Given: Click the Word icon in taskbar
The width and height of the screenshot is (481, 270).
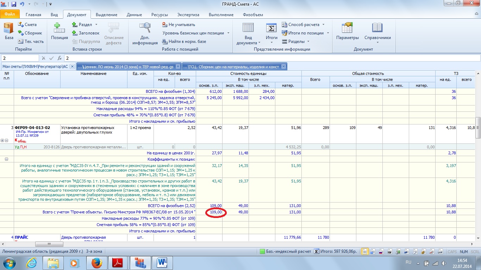Looking at the screenshot, I should tap(162, 262).
